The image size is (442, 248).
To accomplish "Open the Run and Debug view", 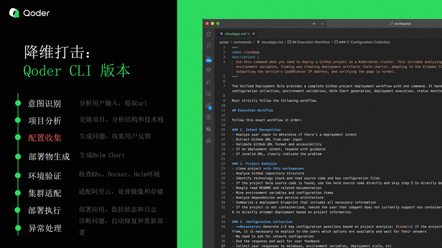I will click(x=208, y=82).
